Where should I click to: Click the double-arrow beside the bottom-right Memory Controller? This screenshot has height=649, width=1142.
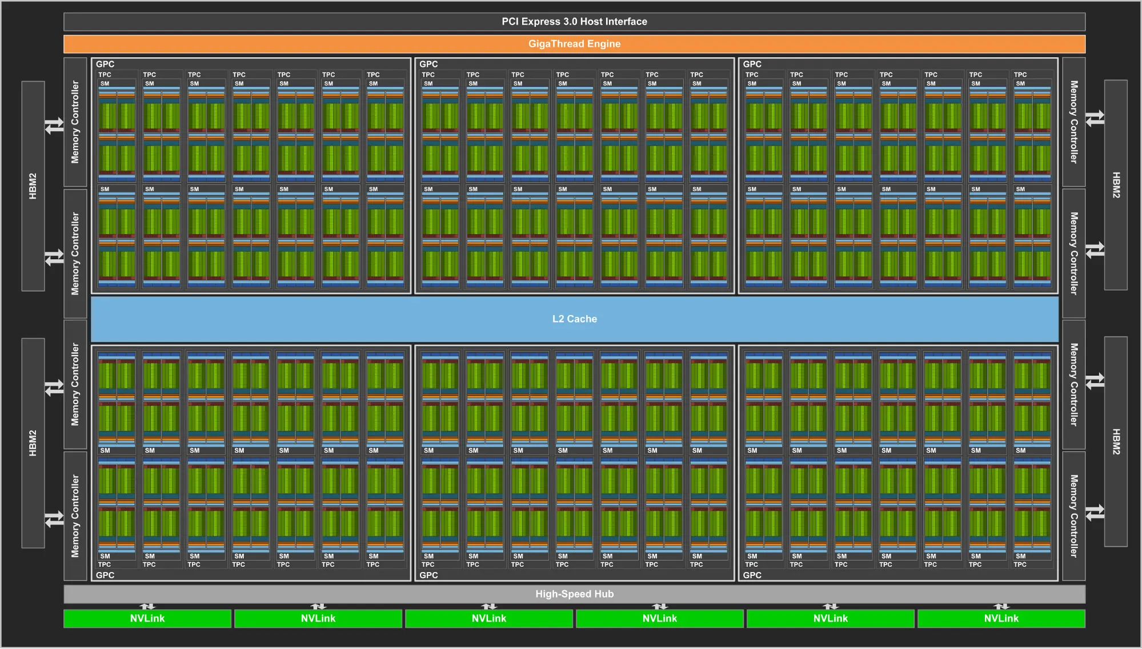[1095, 513]
